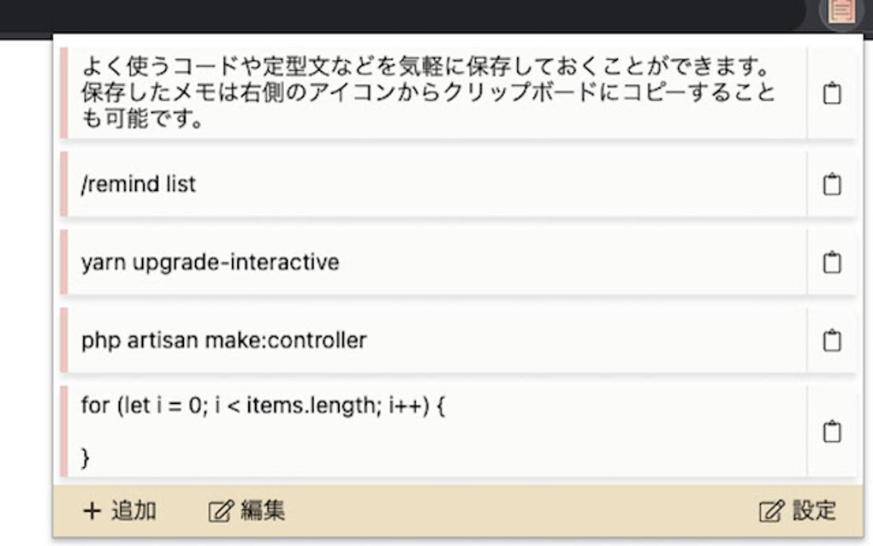Click pink bar left of the for-loop memo
The width and height of the screenshot is (873, 546).
coord(64,431)
